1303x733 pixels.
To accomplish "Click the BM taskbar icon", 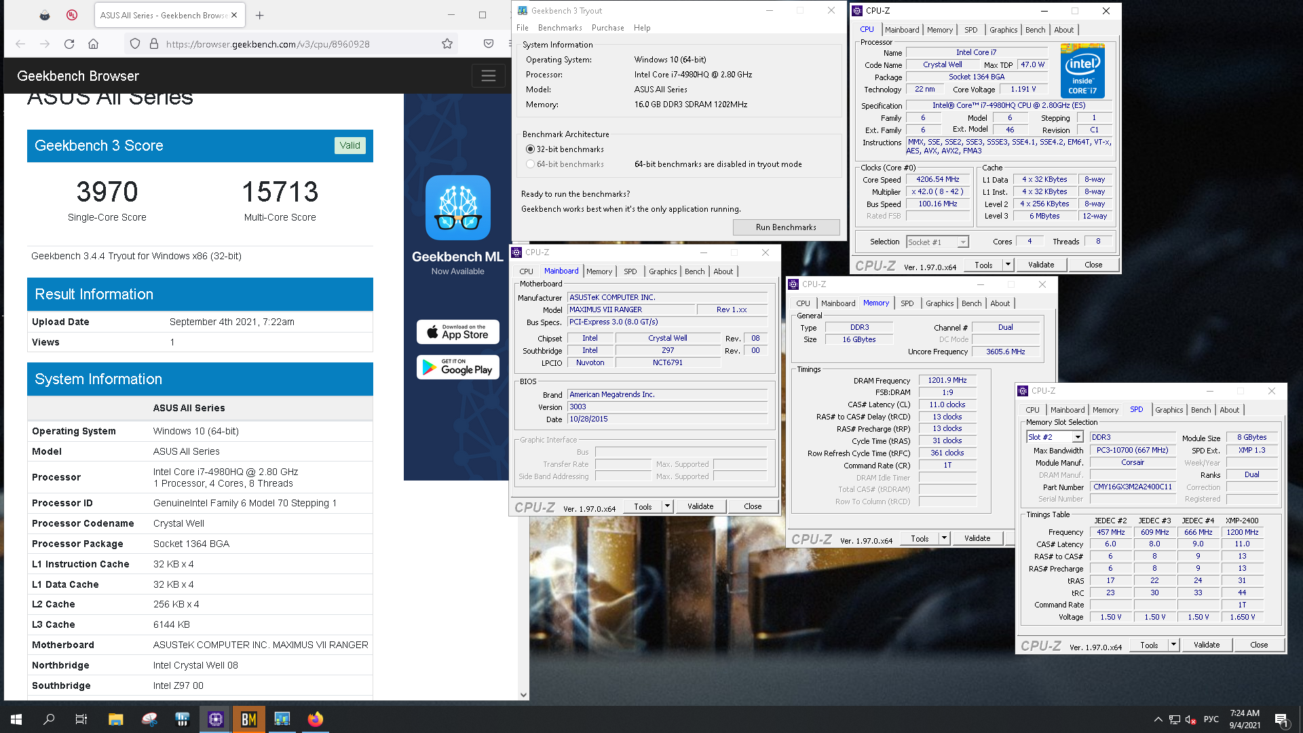I will [x=249, y=719].
